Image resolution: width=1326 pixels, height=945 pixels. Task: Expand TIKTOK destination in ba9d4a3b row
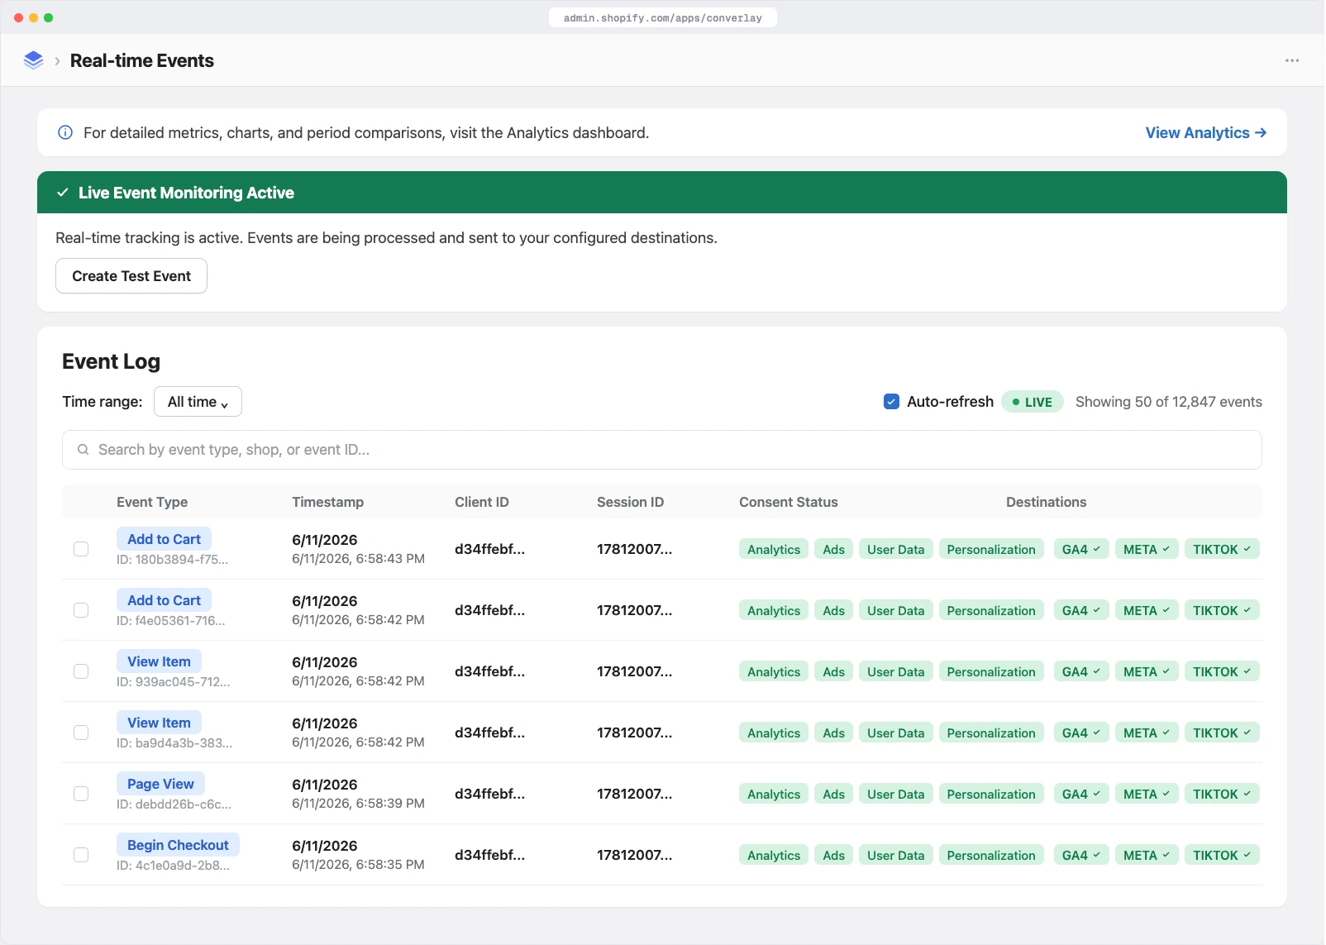pos(1222,733)
